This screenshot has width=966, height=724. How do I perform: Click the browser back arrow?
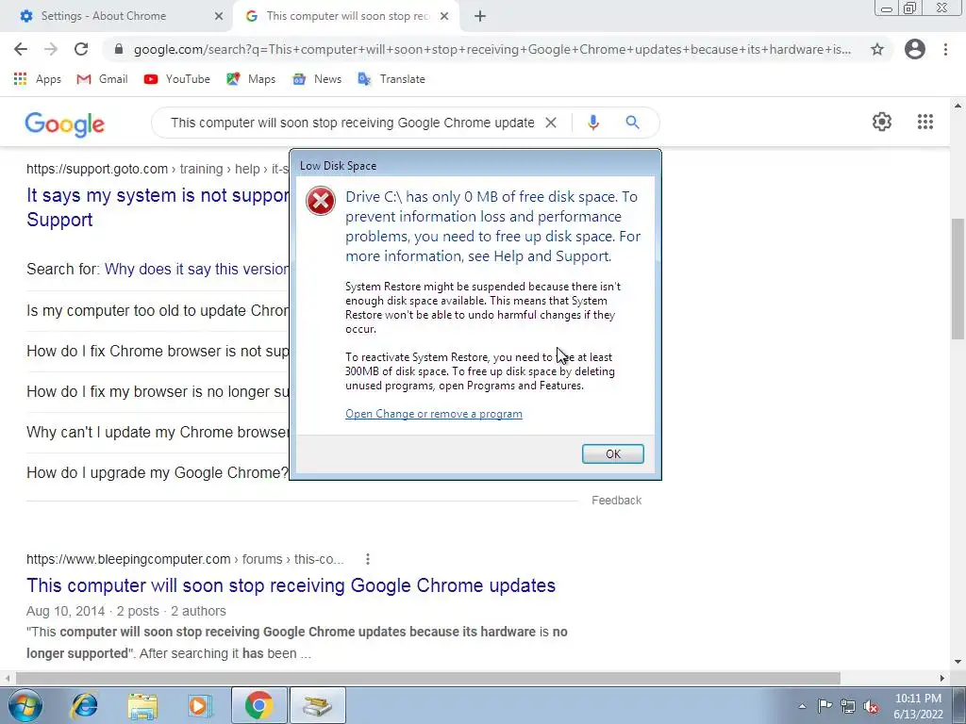tap(21, 49)
